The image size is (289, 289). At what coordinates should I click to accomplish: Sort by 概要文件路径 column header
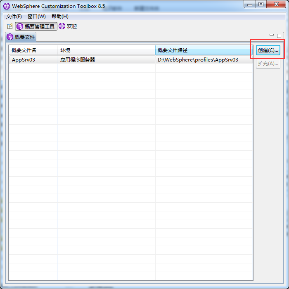click(204, 50)
